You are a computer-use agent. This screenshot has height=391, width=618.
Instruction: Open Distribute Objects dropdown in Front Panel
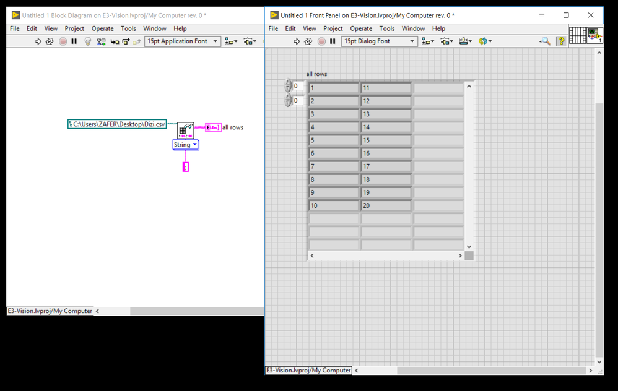pos(447,41)
